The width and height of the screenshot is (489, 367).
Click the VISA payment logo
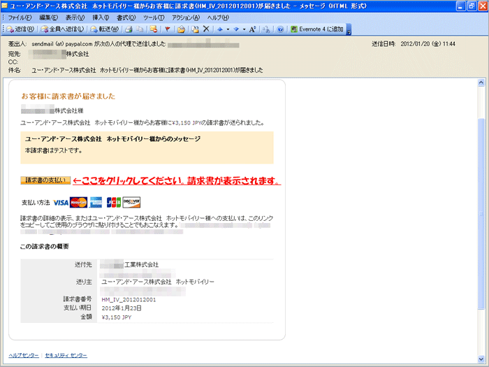tap(61, 203)
